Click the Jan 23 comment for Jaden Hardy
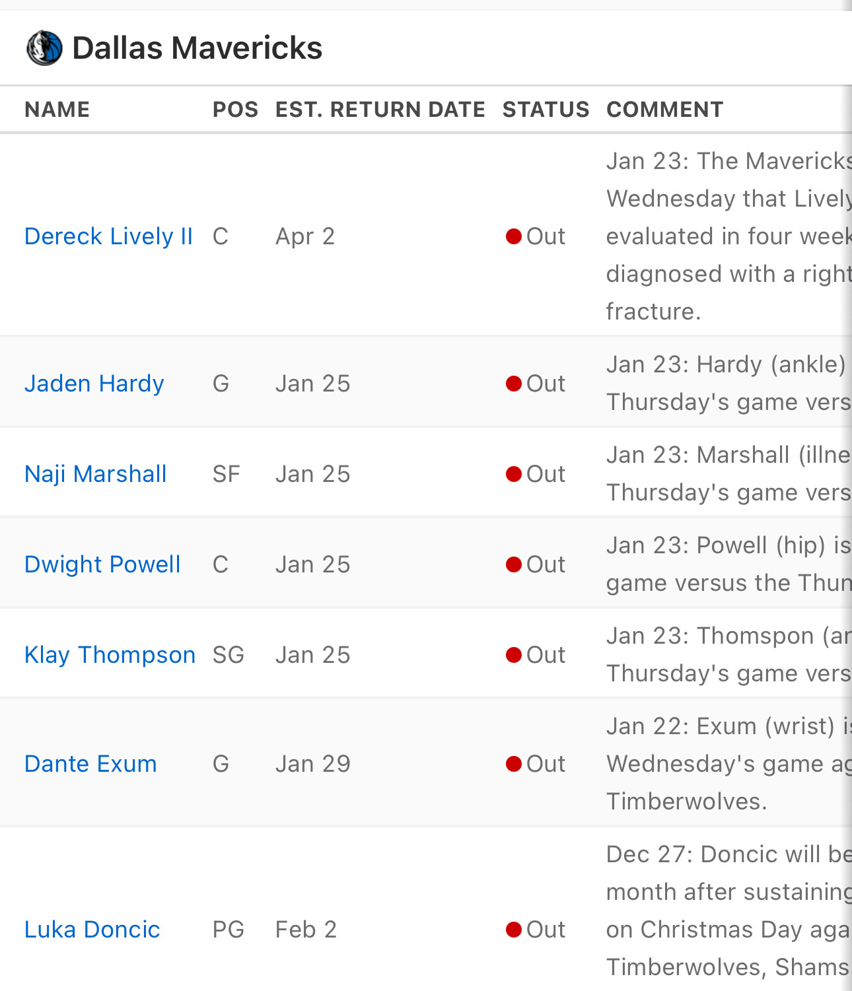This screenshot has height=991, width=852. [728, 383]
